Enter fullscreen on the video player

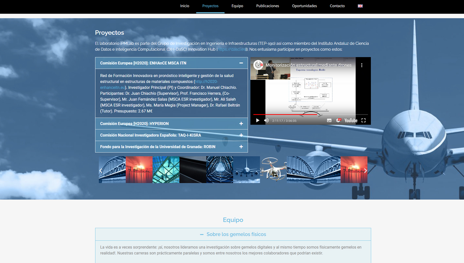coord(363,120)
